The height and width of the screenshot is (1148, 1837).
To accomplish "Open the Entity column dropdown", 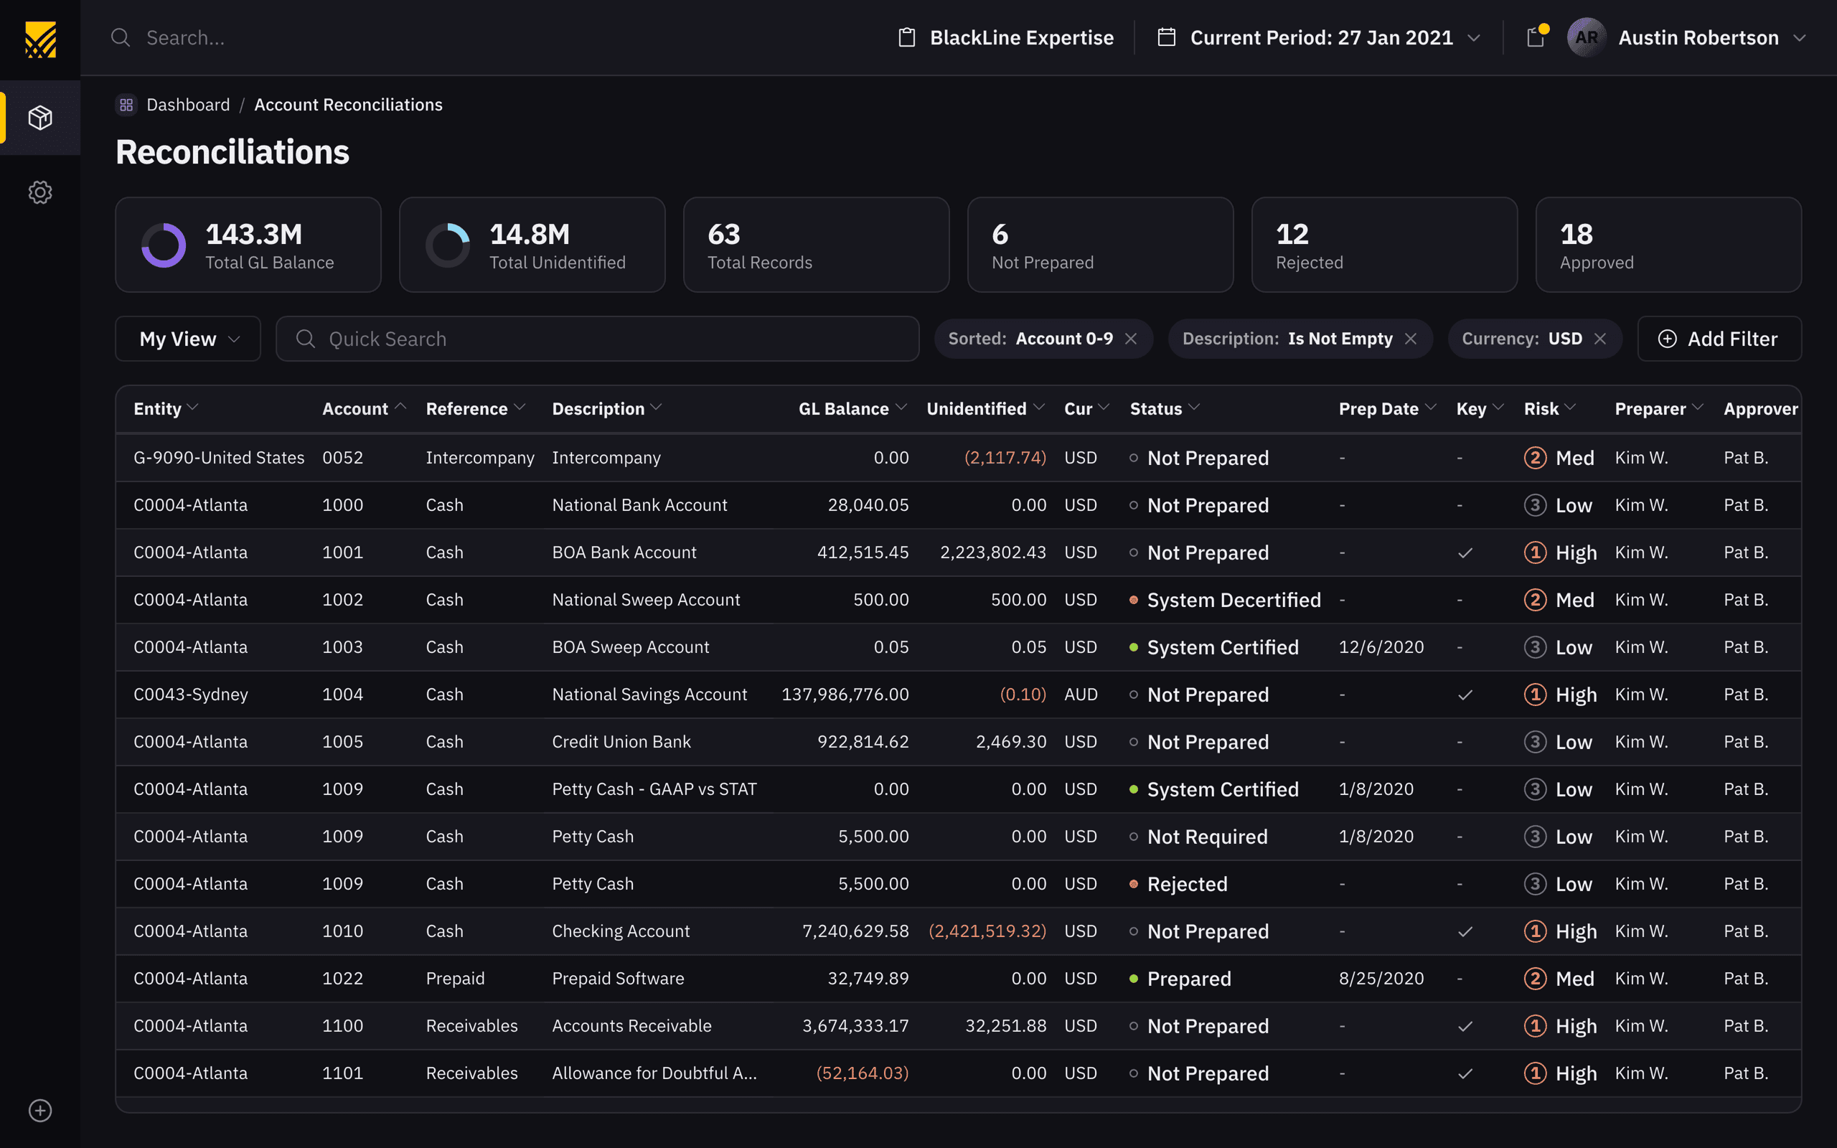I will coord(193,408).
